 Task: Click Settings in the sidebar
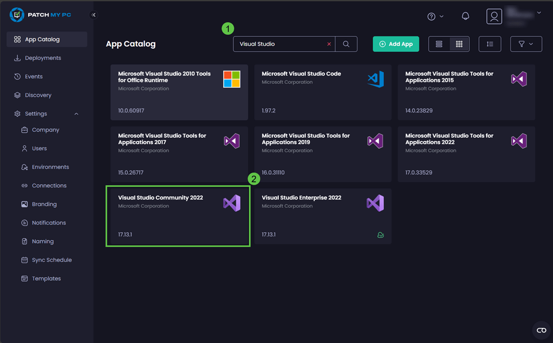tap(36, 114)
